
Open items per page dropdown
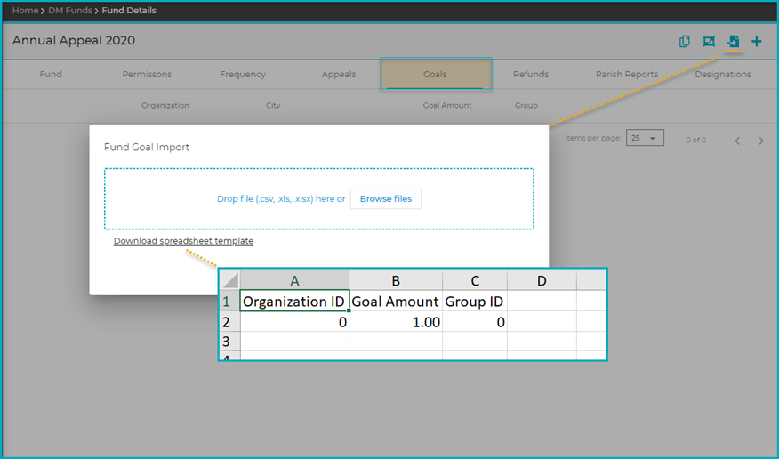(645, 138)
